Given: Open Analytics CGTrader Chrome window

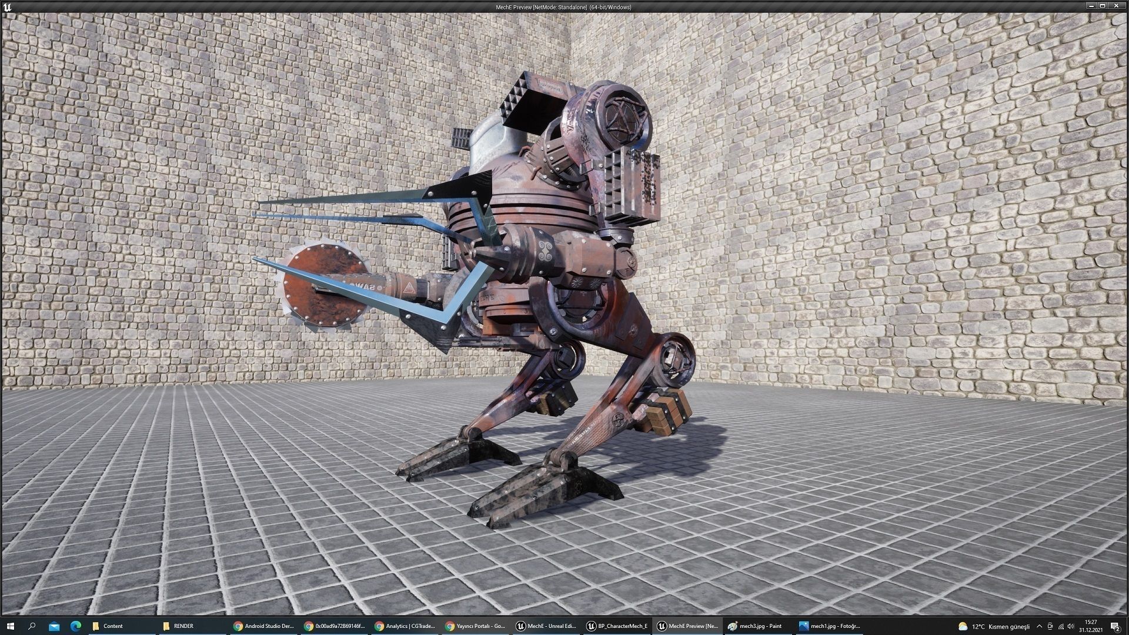Looking at the screenshot, I should (405, 626).
